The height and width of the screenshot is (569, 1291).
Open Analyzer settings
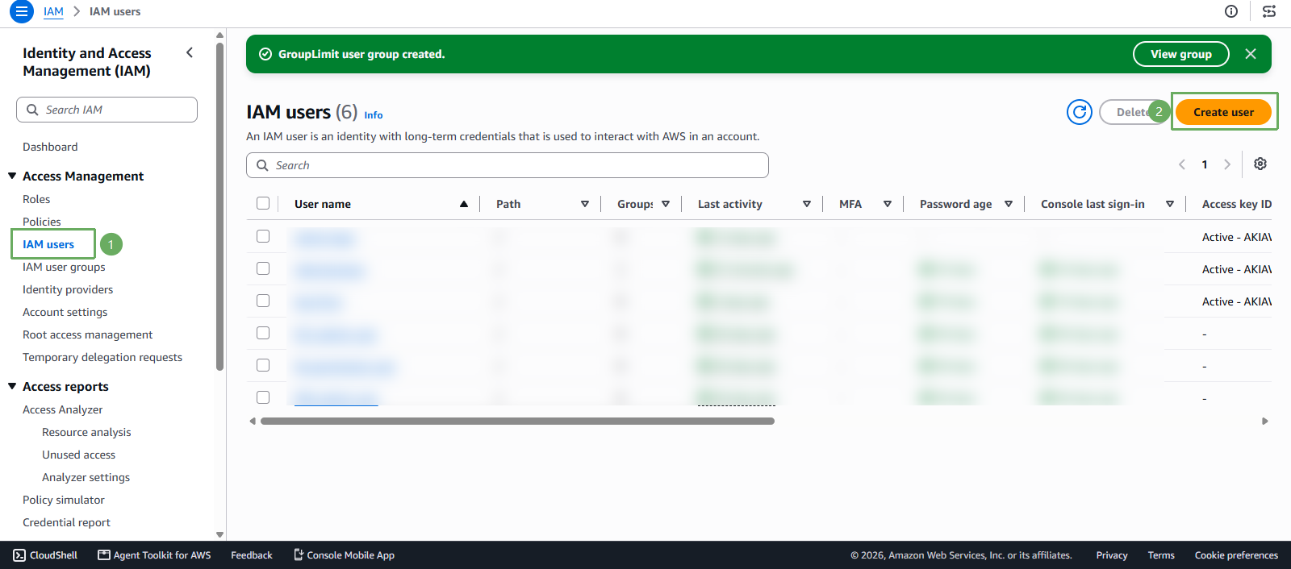click(86, 477)
